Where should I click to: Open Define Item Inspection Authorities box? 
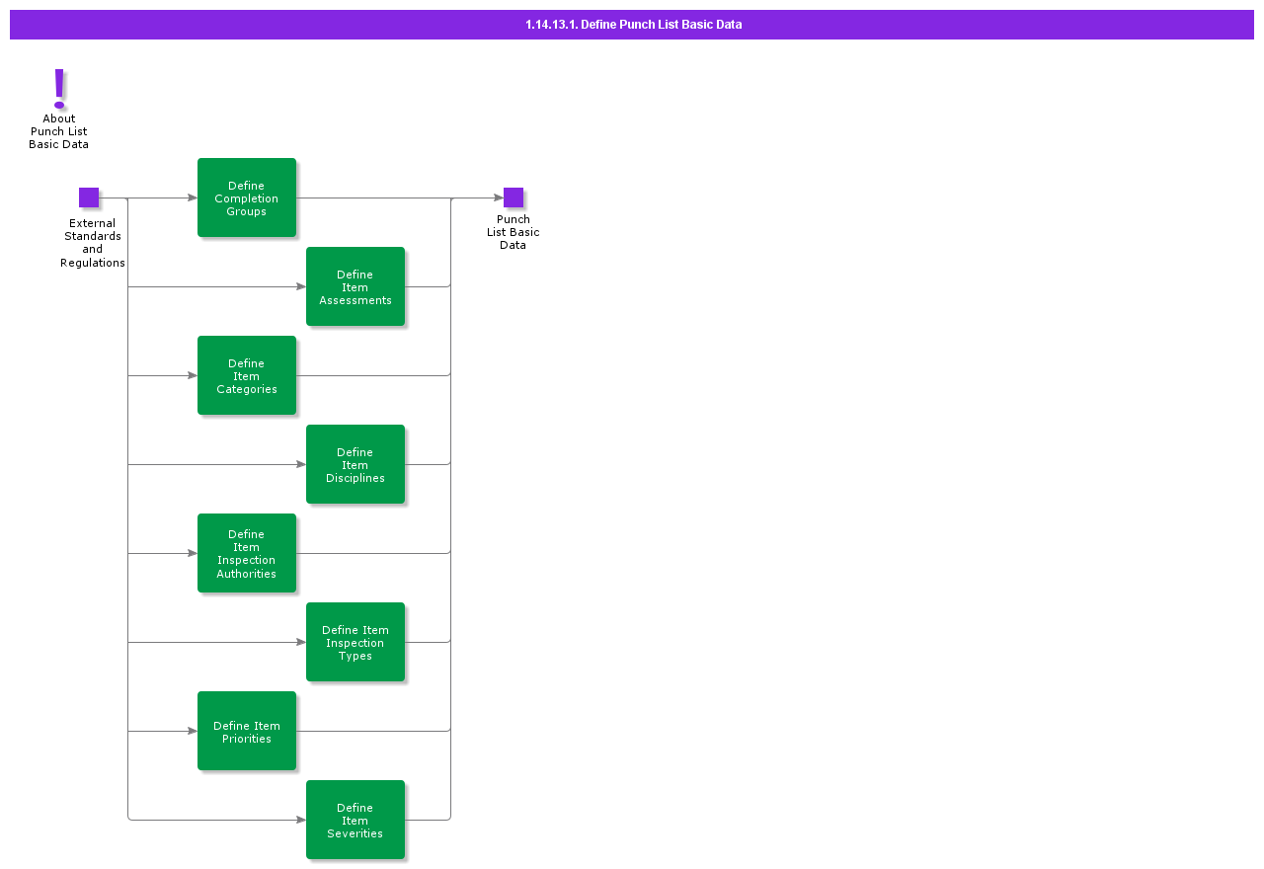tap(247, 553)
